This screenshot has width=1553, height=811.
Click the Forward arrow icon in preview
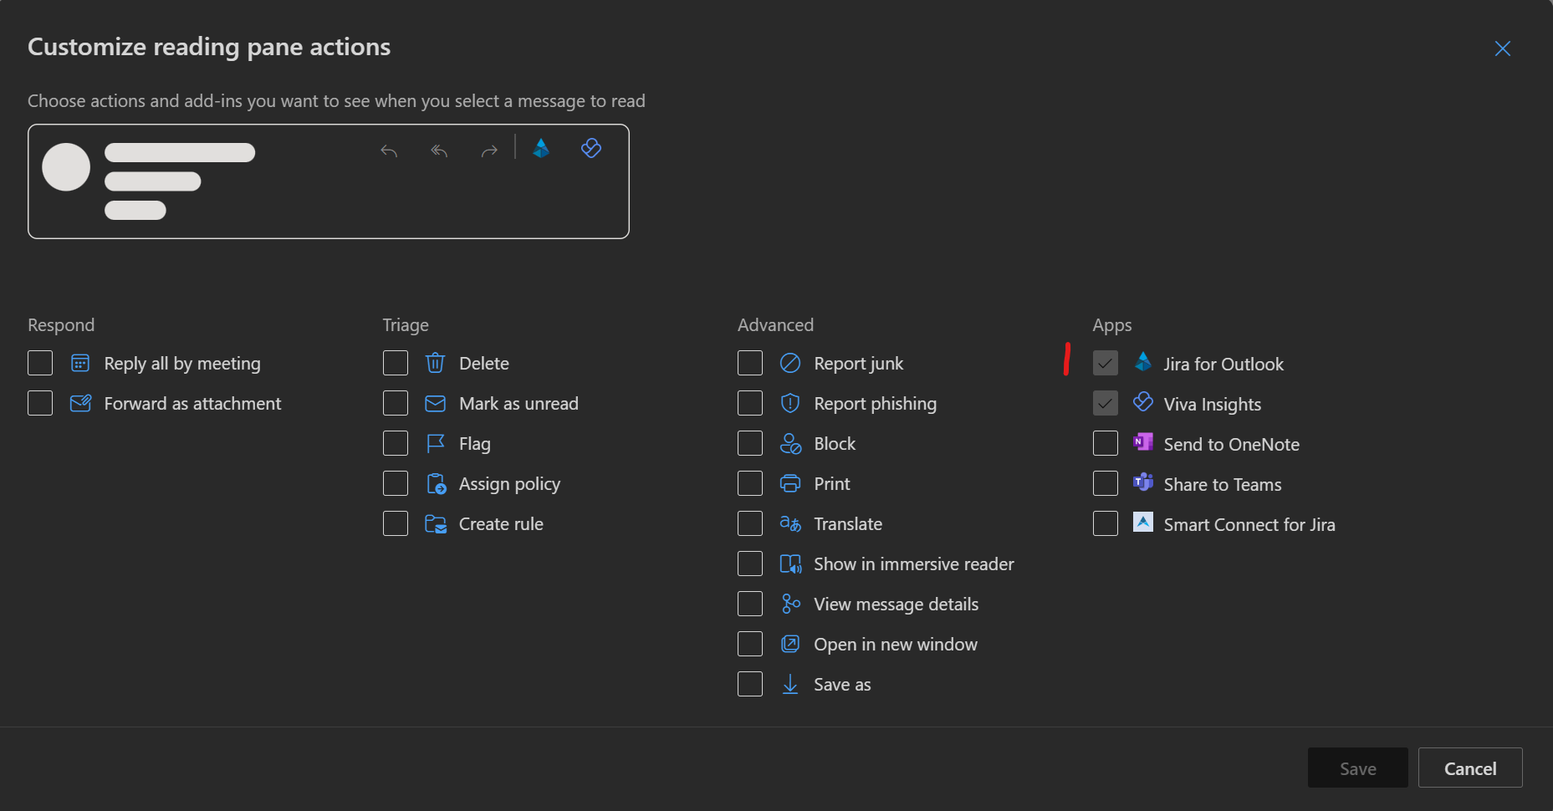[x=489, y=151]
